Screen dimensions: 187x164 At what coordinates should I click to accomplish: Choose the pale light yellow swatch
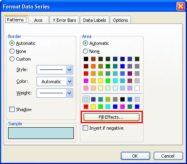[101, 88]
